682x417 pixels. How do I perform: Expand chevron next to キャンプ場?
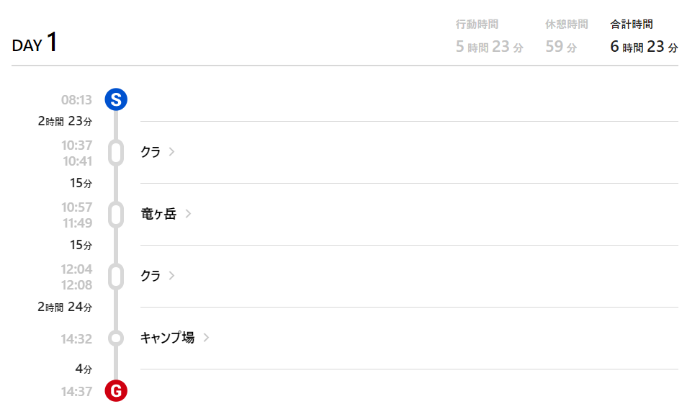(206, 338)
